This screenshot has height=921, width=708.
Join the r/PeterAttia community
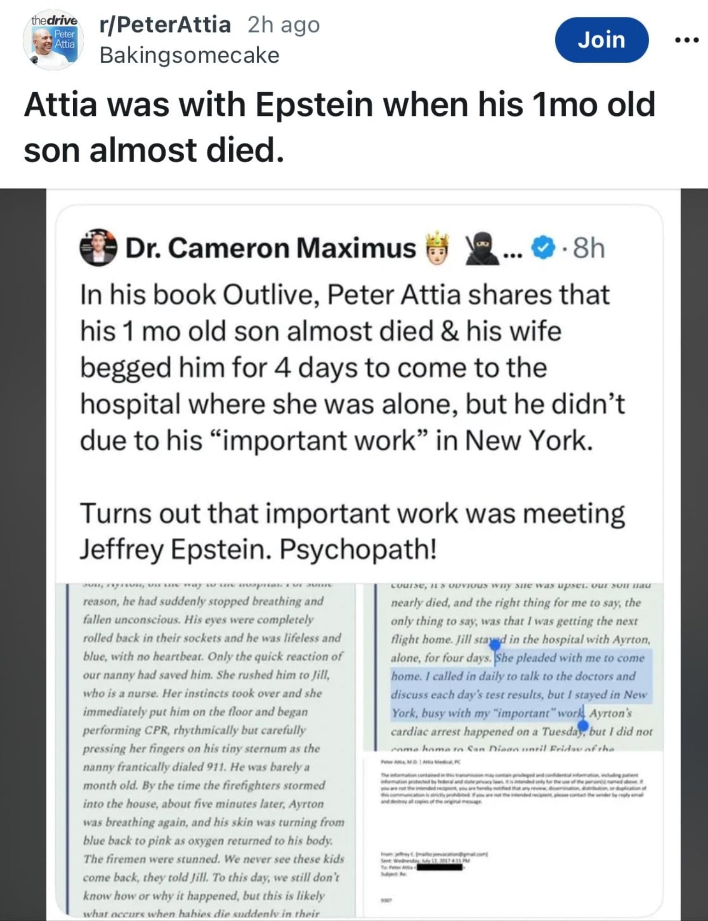(x=602, y=40)
